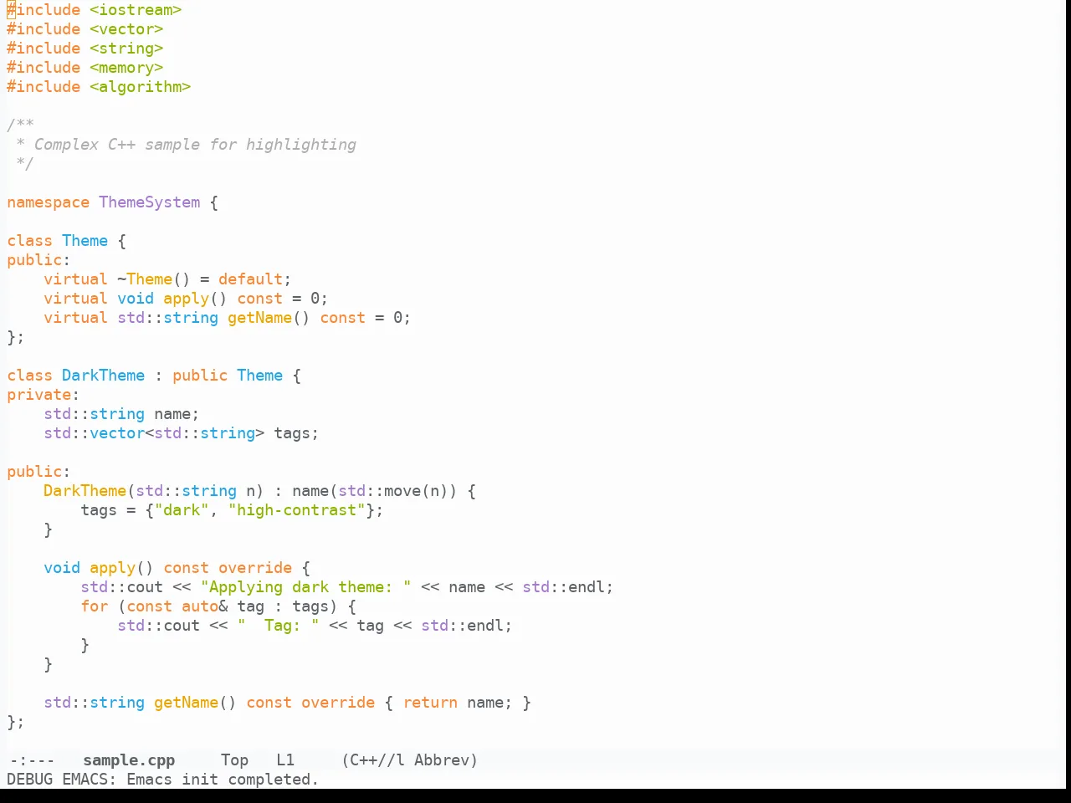Screen dimensions: 1071x803
Task: Click the "virtual ~Theme() = default;" line
Action: pyautogui.click(x=167, y=279)
